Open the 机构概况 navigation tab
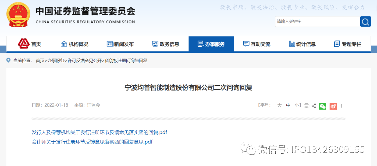The image size is (377, 166). tap(75, 44)
